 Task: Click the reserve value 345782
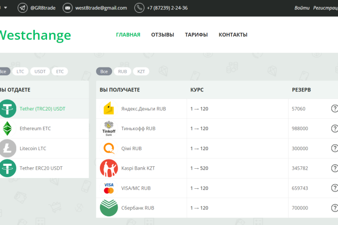point(300,168)
